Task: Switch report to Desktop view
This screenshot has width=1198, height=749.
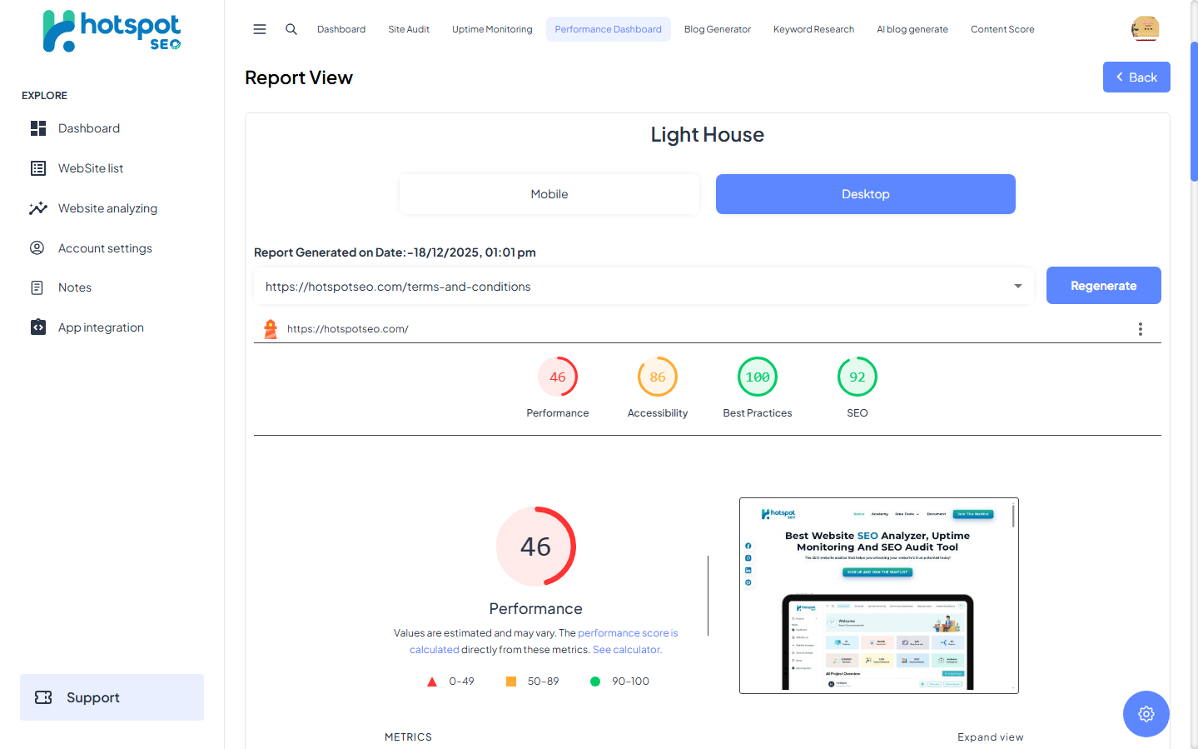Action: (x=865, y=194)
